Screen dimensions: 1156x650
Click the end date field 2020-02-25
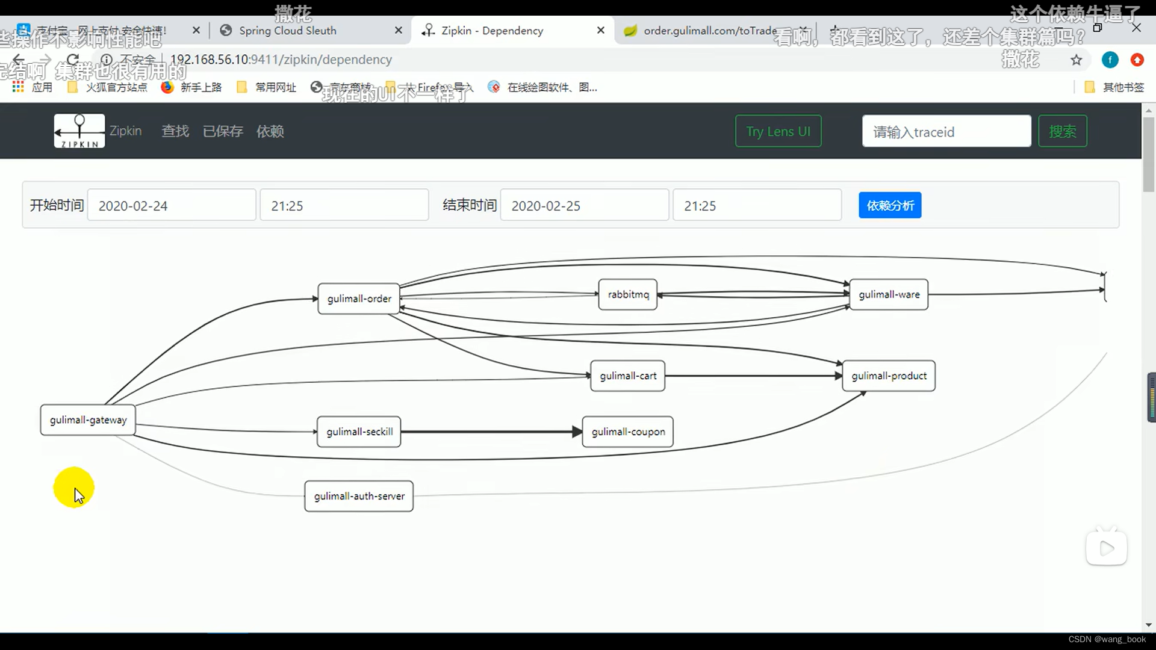tap(585, 205)
